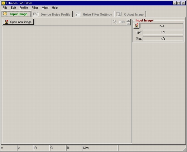Click the Type field showing n/a
This screenshot has width=187, height=152.
point(163,32)
